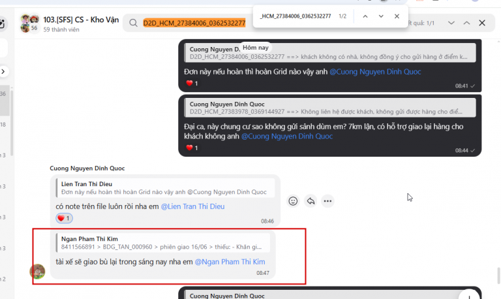
Task: Click sender name Cuong Nguyen Dinh Quoc above message
Action: [87, 168]
